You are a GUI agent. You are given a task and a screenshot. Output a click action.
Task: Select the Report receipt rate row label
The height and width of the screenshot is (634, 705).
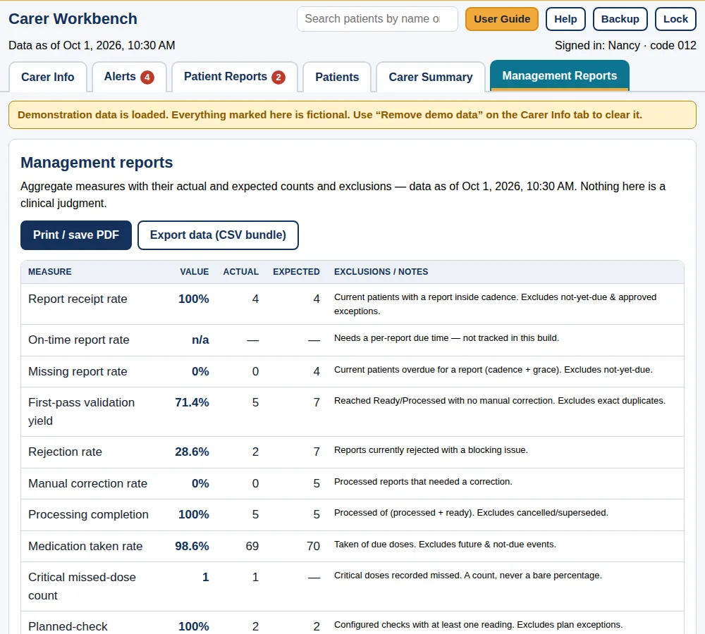(x=78, y=299)
